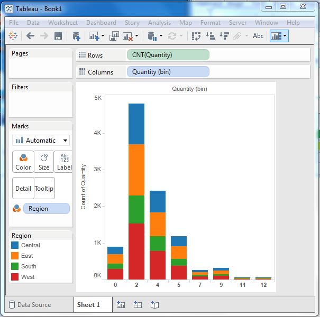
Task: Click the Save icon in toolbar
Action: 58,36
